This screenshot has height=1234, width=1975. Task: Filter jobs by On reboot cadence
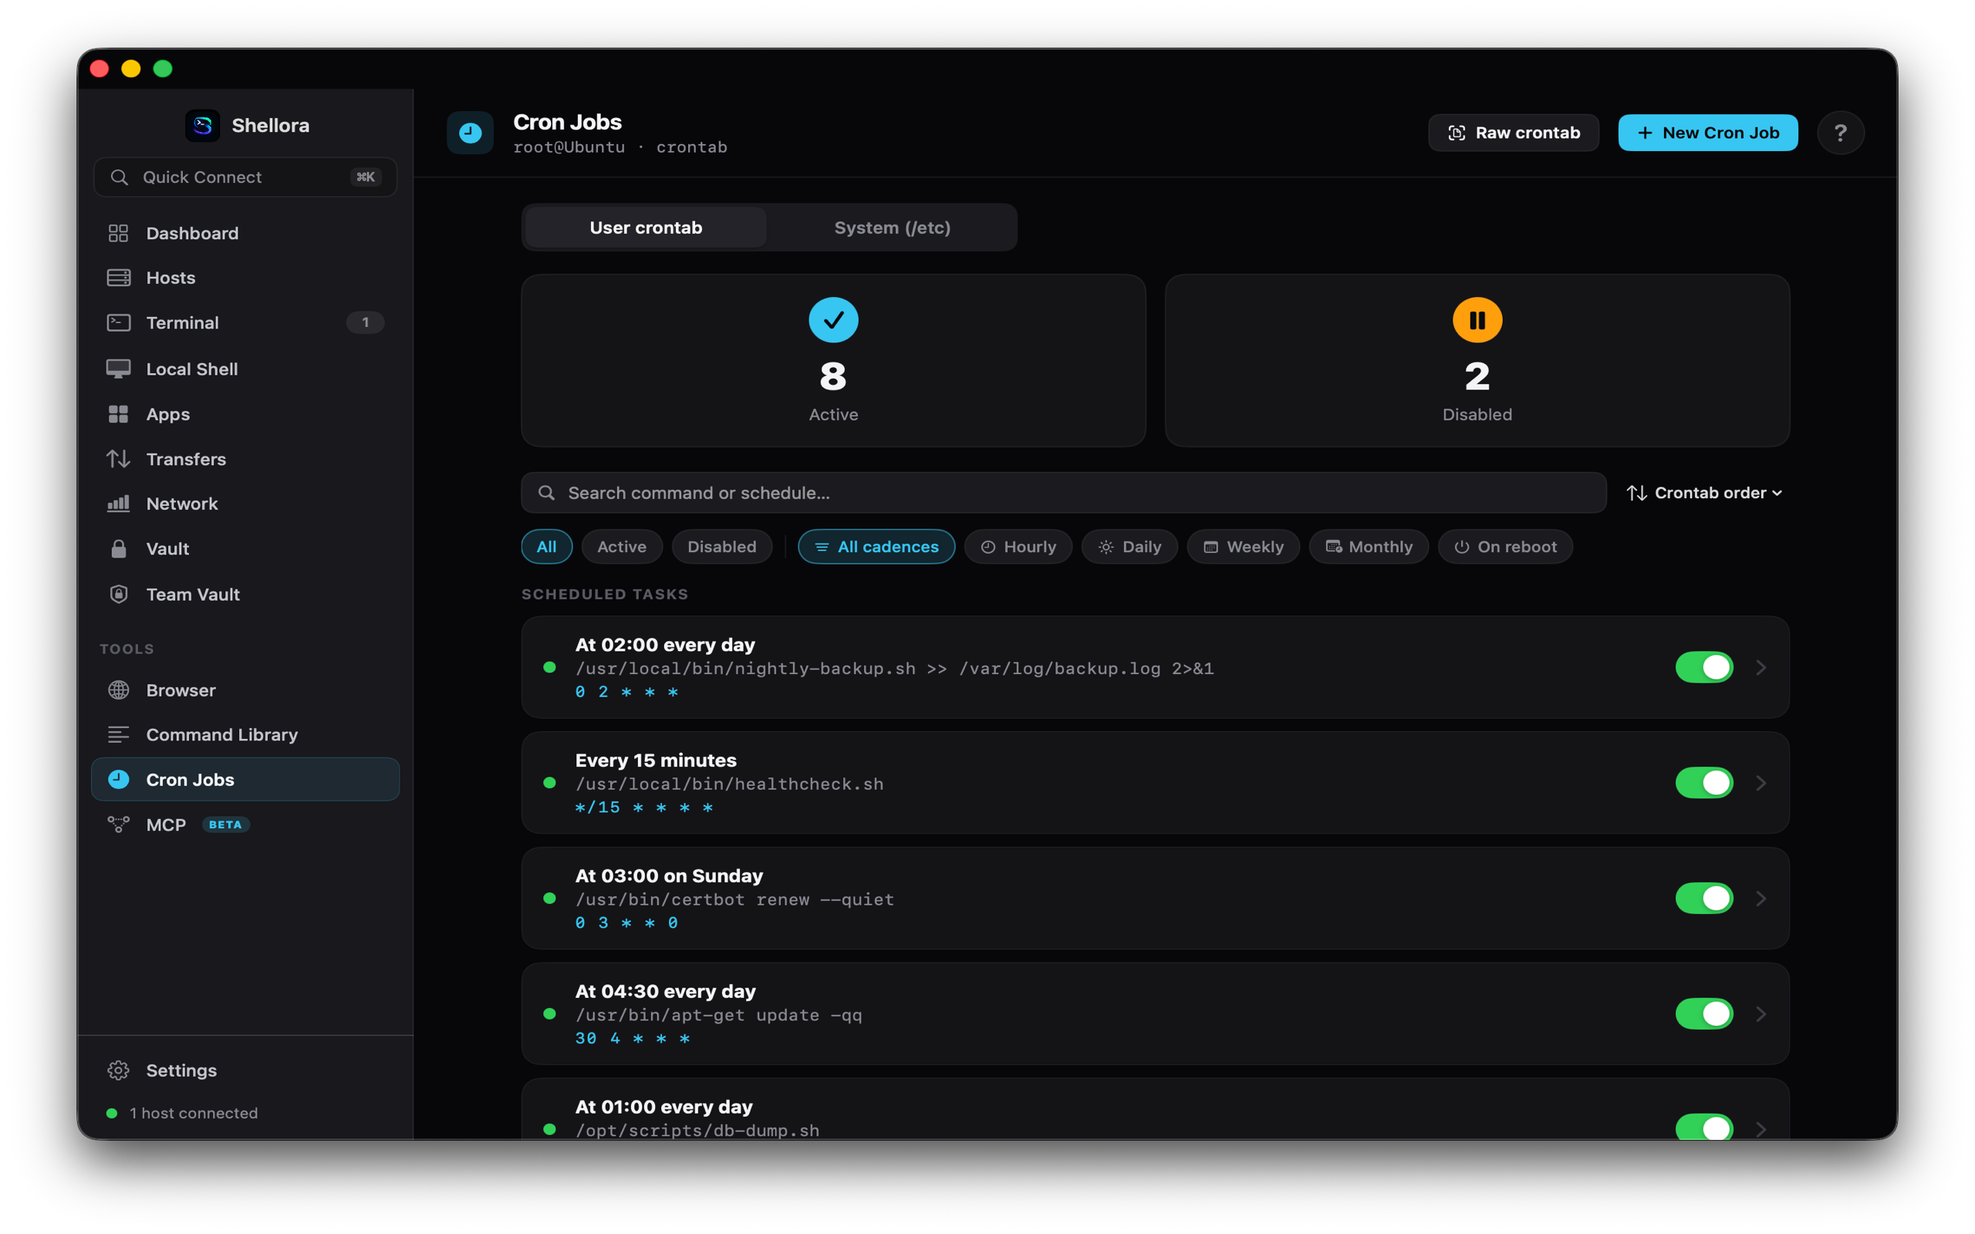click(1505, 547)
